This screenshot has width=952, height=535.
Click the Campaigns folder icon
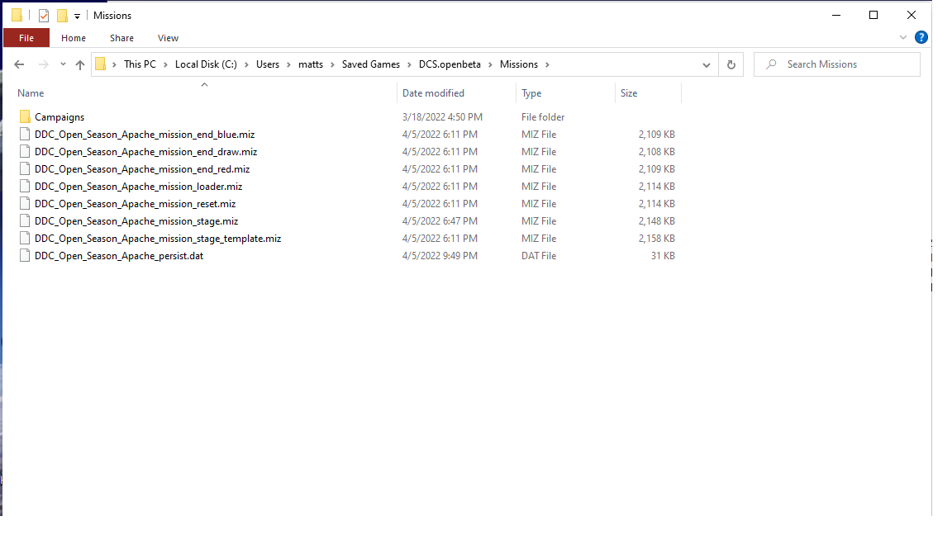[25, 116]
